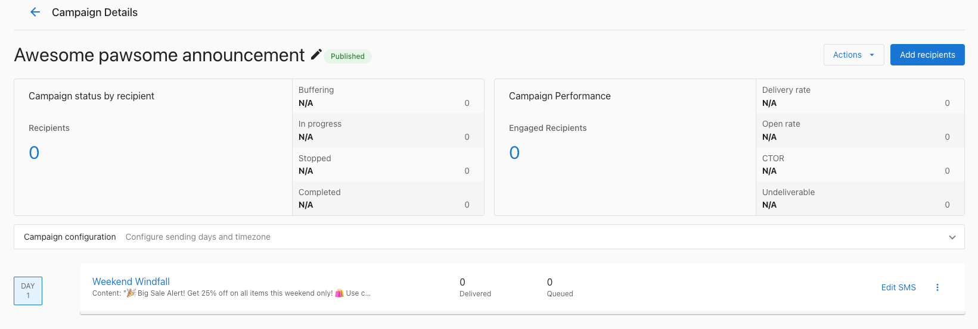The height and width of the screenshot is (329, 978).
Task: Select the Completed status row
Action: point(387,199)
